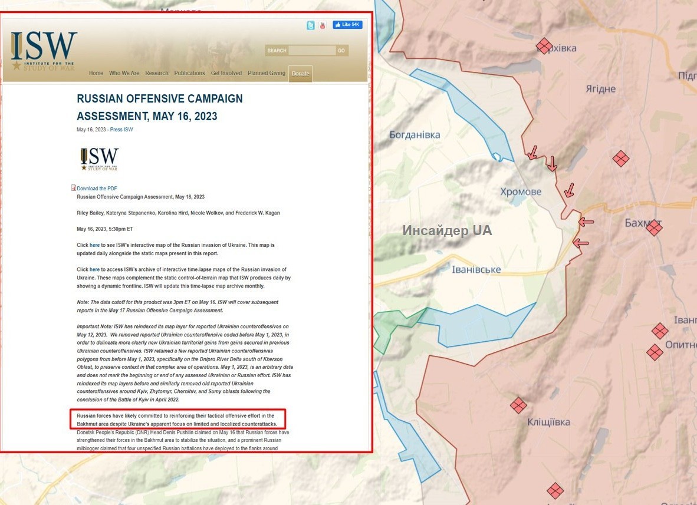Screen dimensions: 697x505
Task: Click the Donate button in navigation
Action: (x=301, y=74)
